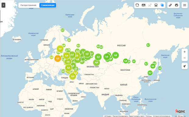Viewport: 189px width, 117px height.
Task: Click the my location arrow button
Action: click(184, 66)
